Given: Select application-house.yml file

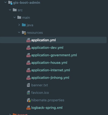Looking at the screenshot, I should (x=49, y=63).
